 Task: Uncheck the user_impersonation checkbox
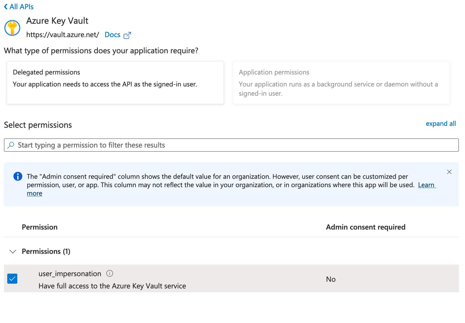[12, 279]
